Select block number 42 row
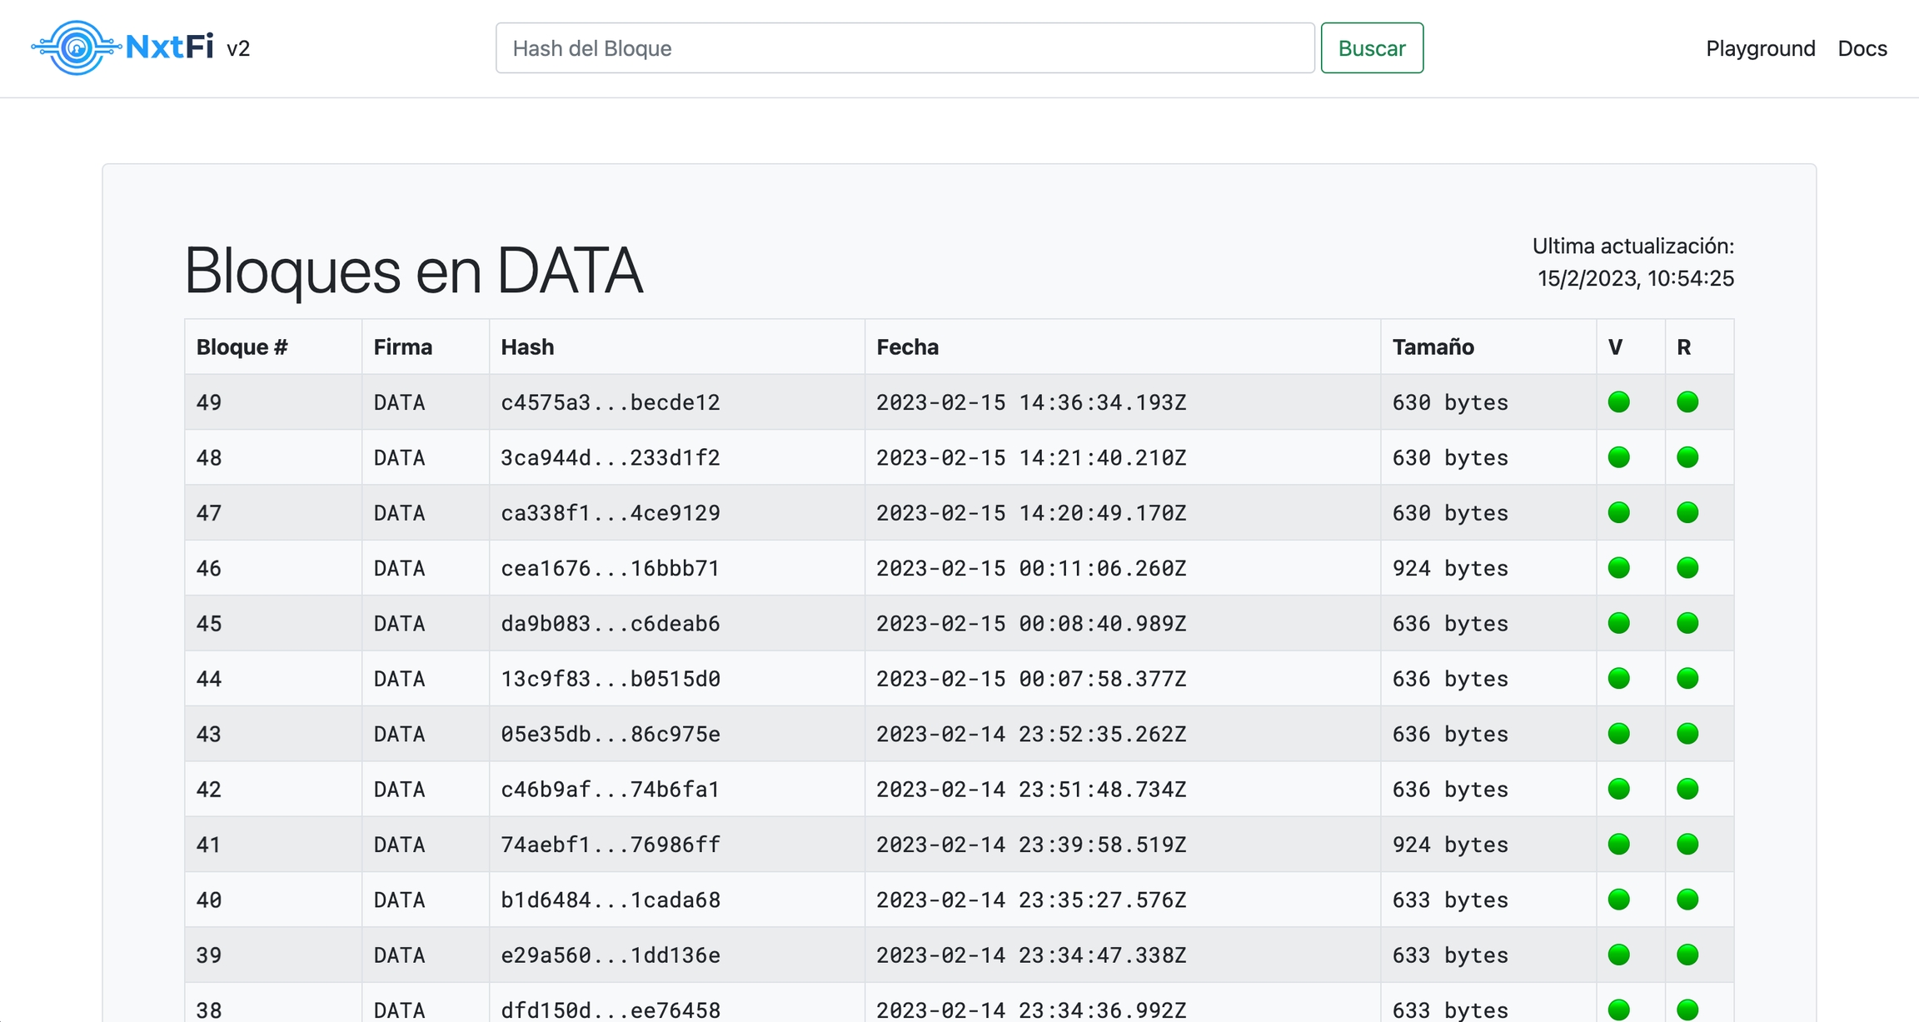 click(x=209, y=790)
